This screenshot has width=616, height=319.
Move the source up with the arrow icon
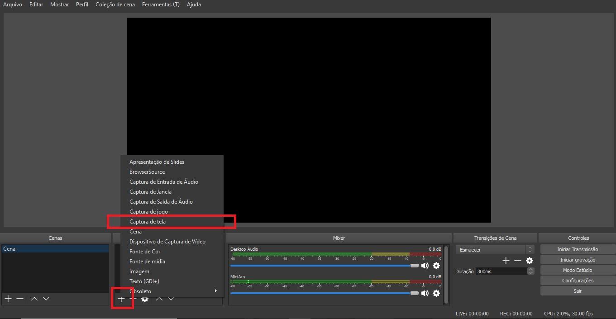point(159,299)
